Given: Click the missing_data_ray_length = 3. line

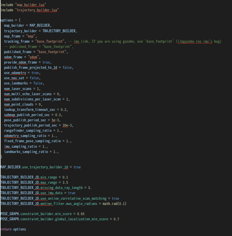Looking at the screenshot, I should coord(46,188).
